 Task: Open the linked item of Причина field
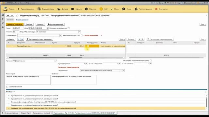56,61
